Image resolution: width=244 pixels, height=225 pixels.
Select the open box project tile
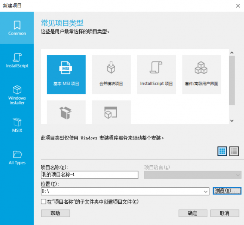tap(66, 112)
